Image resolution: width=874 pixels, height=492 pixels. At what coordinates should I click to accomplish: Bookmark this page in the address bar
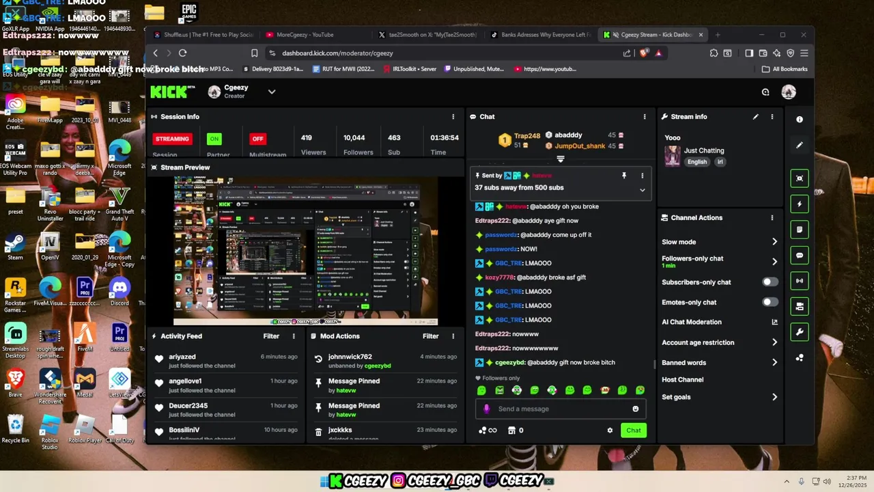tap(254, 53)
